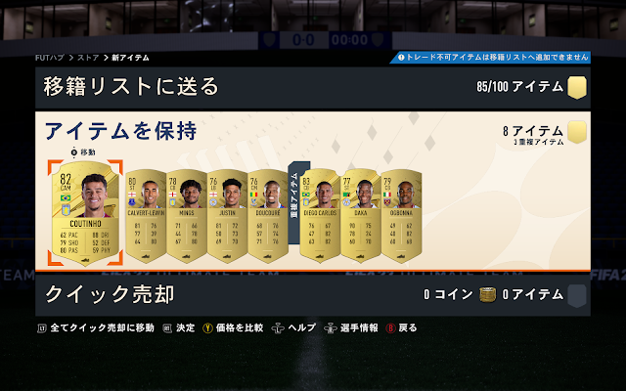Click the Y button 価格を比較 icon
This screenshot has width=626, height=391.
pos(207,328)
